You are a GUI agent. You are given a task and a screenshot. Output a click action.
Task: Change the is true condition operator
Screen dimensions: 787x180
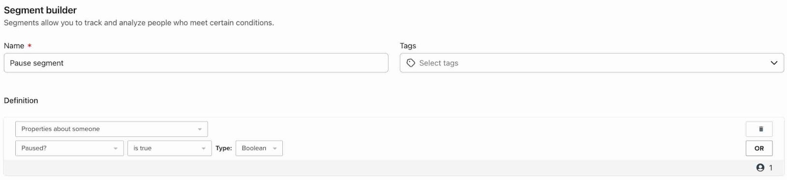click(170, 148)
